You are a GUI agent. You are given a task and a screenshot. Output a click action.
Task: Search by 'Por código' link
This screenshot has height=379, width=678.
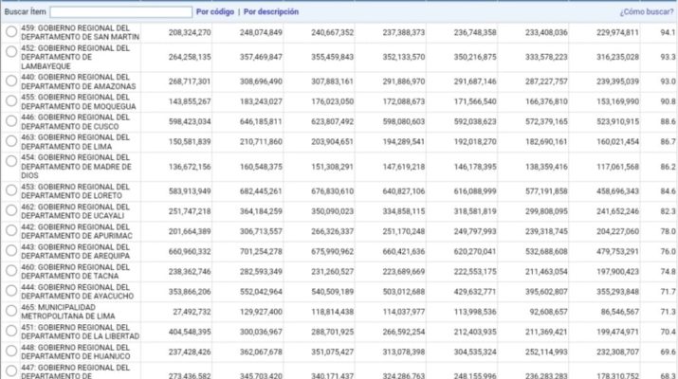[215, 11]
